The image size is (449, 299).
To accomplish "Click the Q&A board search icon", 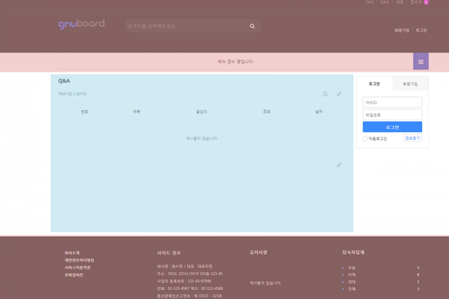I will (x=325, y=94).
